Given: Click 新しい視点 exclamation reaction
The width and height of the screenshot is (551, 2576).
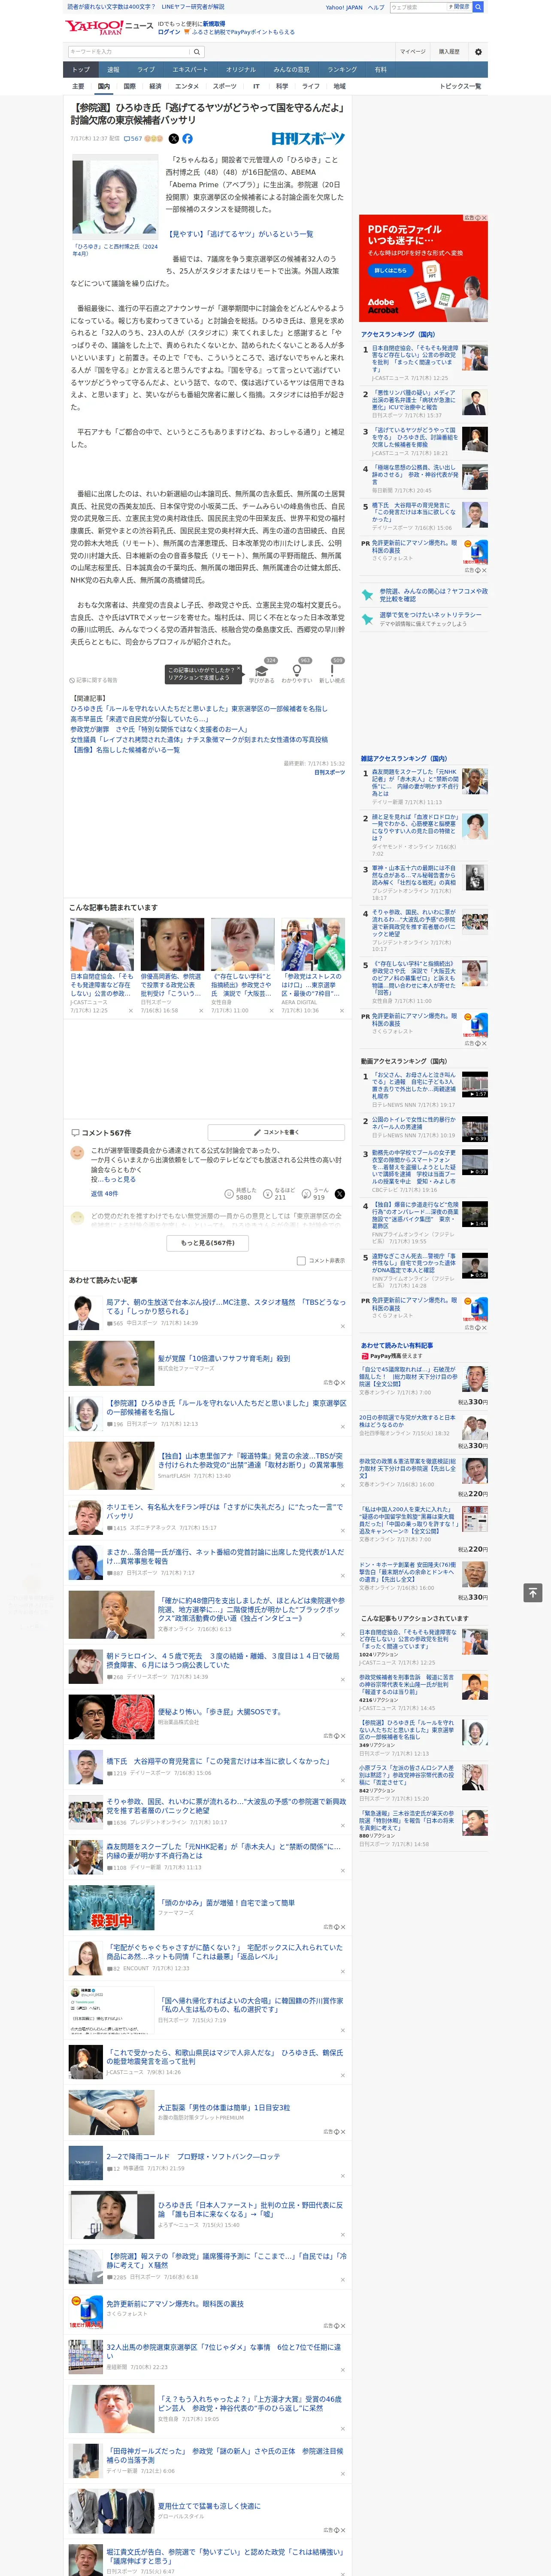Looking at the screenshot, I should tap(332, 670).
